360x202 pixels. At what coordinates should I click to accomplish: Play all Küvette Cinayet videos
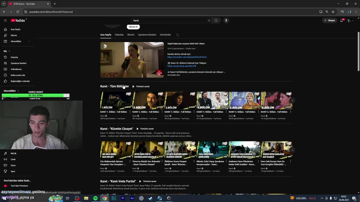click(x=145, y=129)
